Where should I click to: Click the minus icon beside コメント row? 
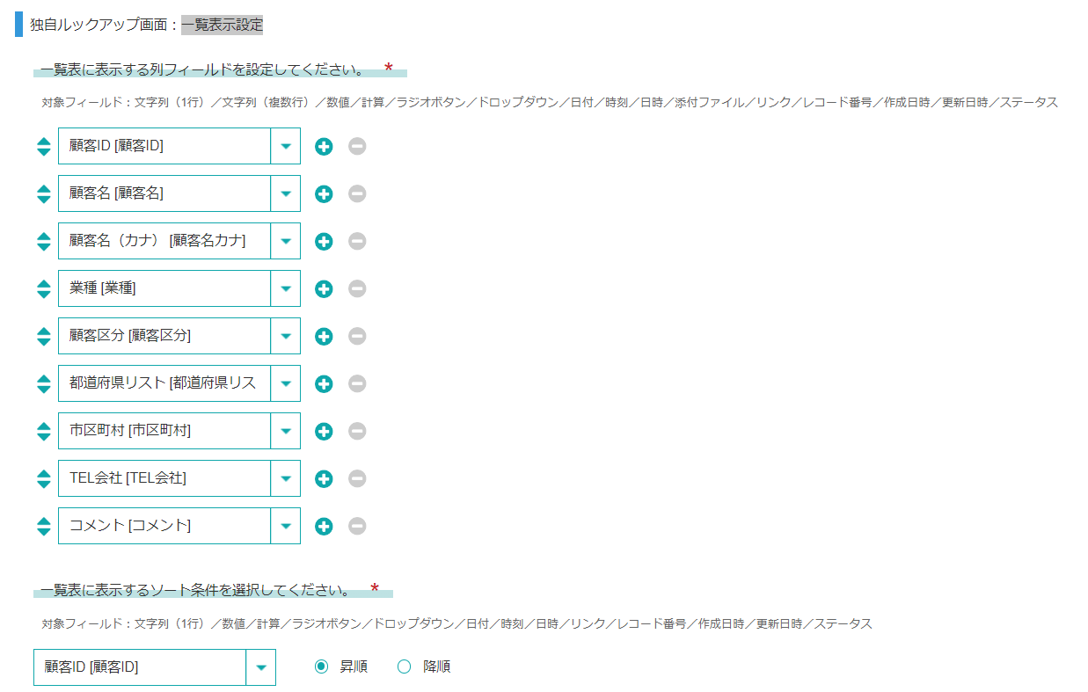(x=357, y=526)
